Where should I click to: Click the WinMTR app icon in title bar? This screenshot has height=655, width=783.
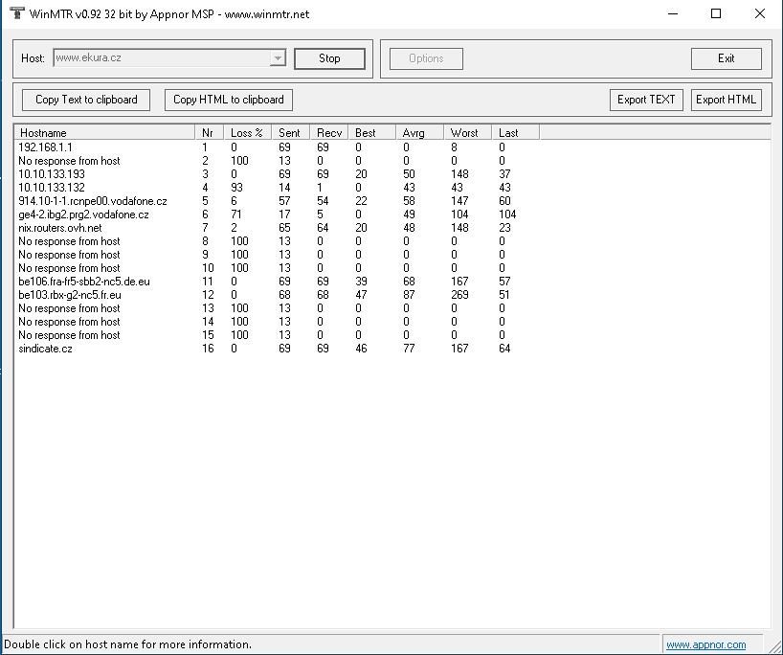pos(16,13)
